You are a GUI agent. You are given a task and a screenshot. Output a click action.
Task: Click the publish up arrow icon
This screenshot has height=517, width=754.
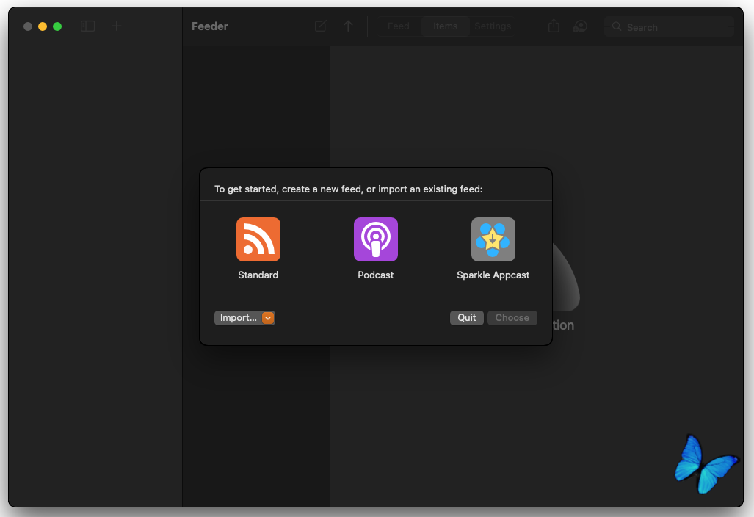click(348, 26)
